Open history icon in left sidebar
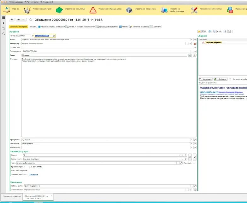Image resolution: width=247 pixels, height=203 pixels. [x=3, y=28]
